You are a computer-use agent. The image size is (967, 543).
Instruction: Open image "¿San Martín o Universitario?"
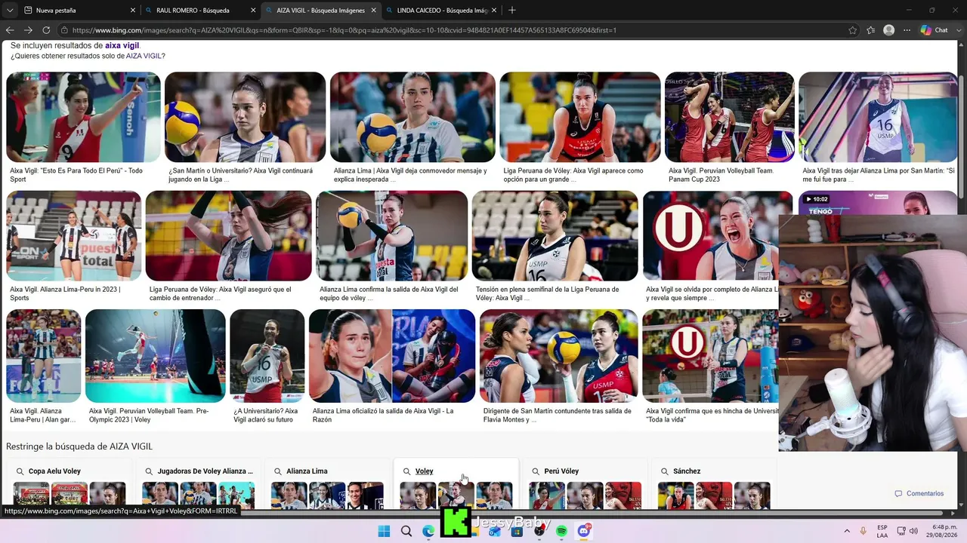click(245, 117)
